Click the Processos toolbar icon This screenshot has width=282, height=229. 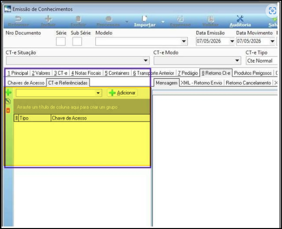tap(108, 19)
